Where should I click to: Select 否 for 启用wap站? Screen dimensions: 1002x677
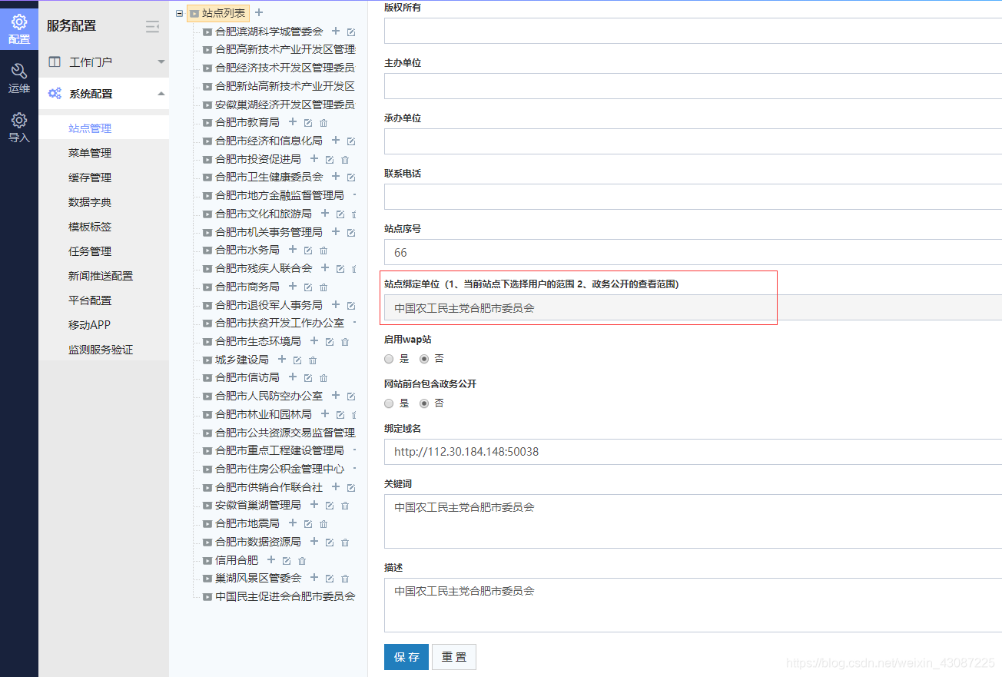click(424, 359)
